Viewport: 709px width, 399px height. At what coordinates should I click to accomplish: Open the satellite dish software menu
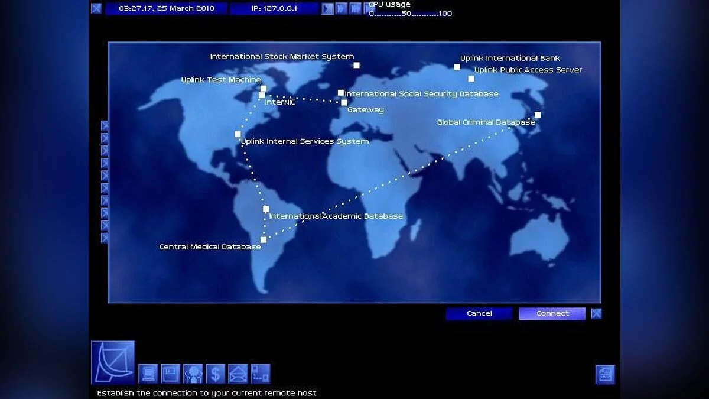(113, 362)
